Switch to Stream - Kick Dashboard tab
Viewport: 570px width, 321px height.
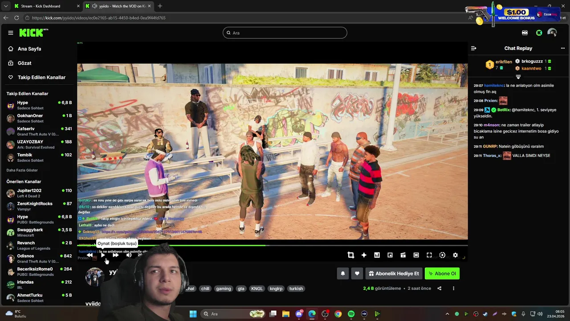click(47, 6)
